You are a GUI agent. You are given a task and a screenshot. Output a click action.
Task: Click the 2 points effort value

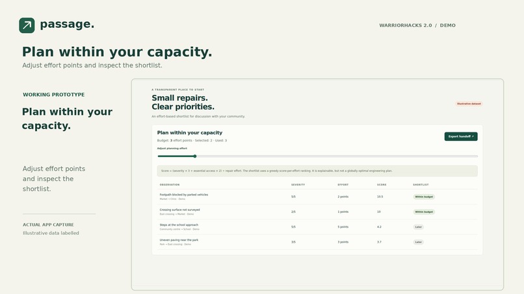coord(343,197)
